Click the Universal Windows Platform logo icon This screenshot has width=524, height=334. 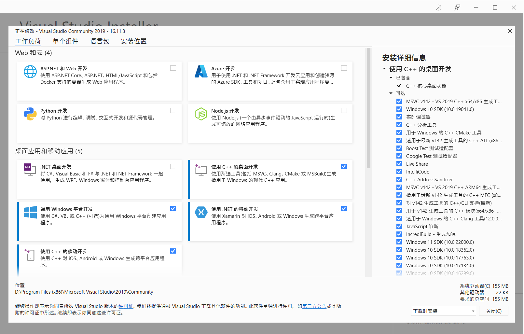(30, 212)
